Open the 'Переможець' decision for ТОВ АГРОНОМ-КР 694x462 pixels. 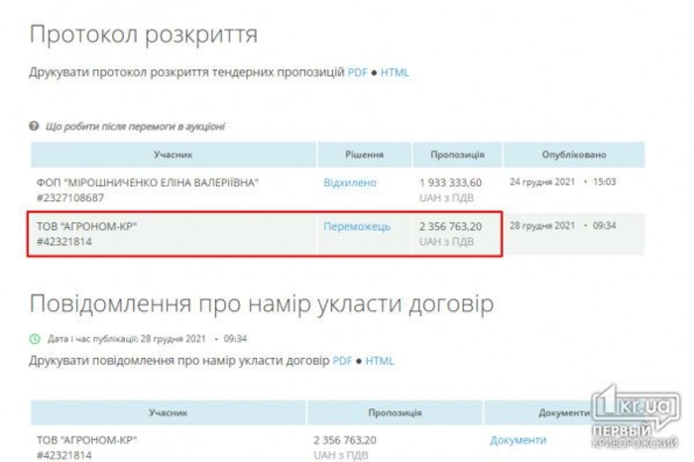(357, 227)
